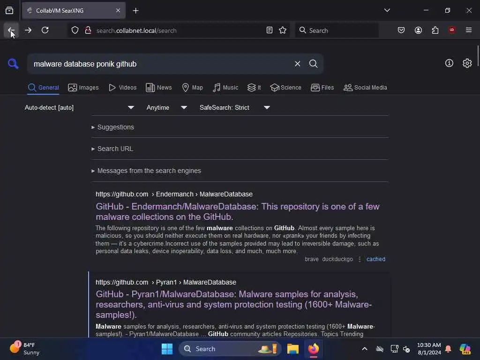
Task: Click the github.com Endermanch URL breadcrumb
Action: tap(174, 194)
